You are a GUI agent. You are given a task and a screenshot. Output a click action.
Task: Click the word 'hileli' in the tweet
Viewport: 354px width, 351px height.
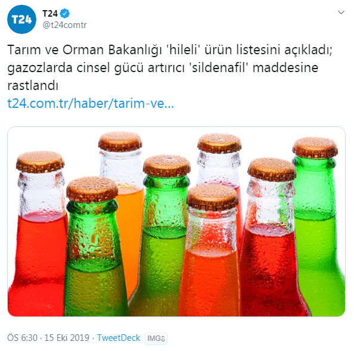(184, 49)
